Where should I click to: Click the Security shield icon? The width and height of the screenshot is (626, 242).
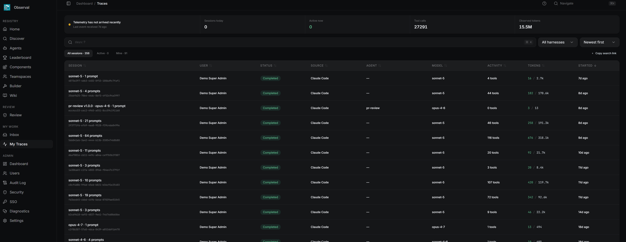click(x=5, y=192)
